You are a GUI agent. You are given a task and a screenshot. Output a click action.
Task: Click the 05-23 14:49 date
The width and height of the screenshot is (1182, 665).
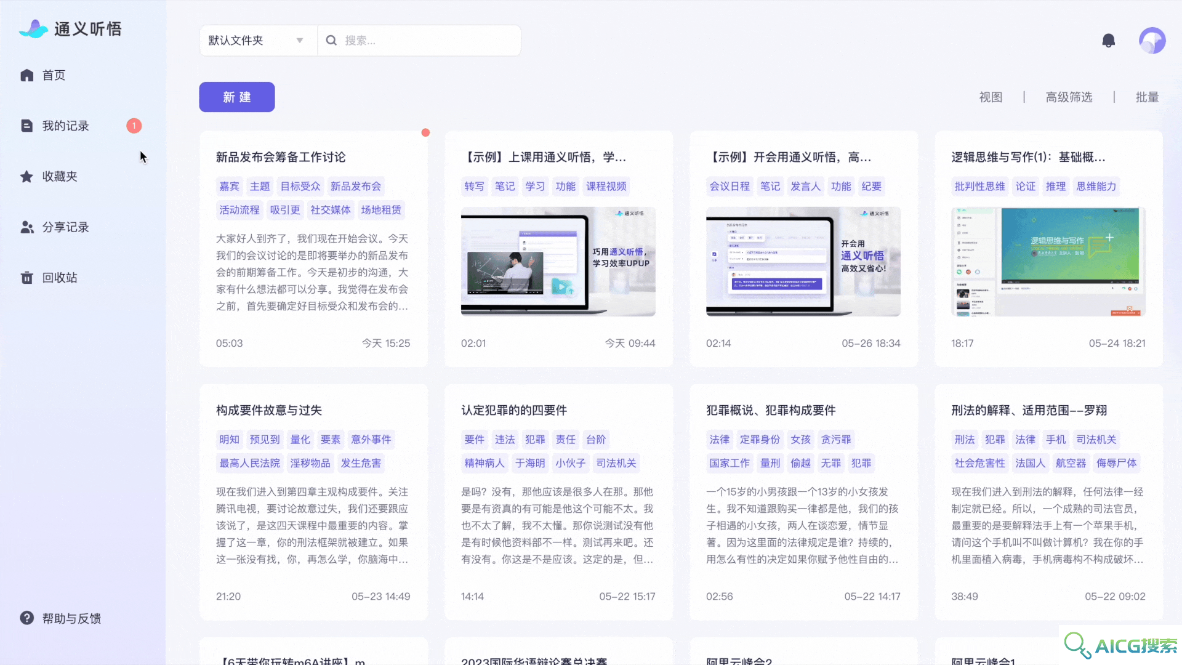[381, 597]
